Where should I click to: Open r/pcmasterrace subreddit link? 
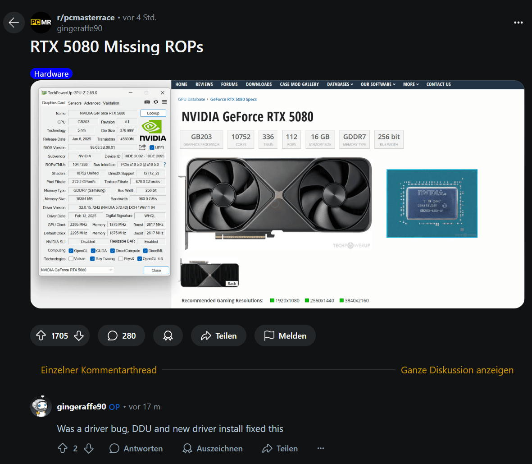[86, 18]
